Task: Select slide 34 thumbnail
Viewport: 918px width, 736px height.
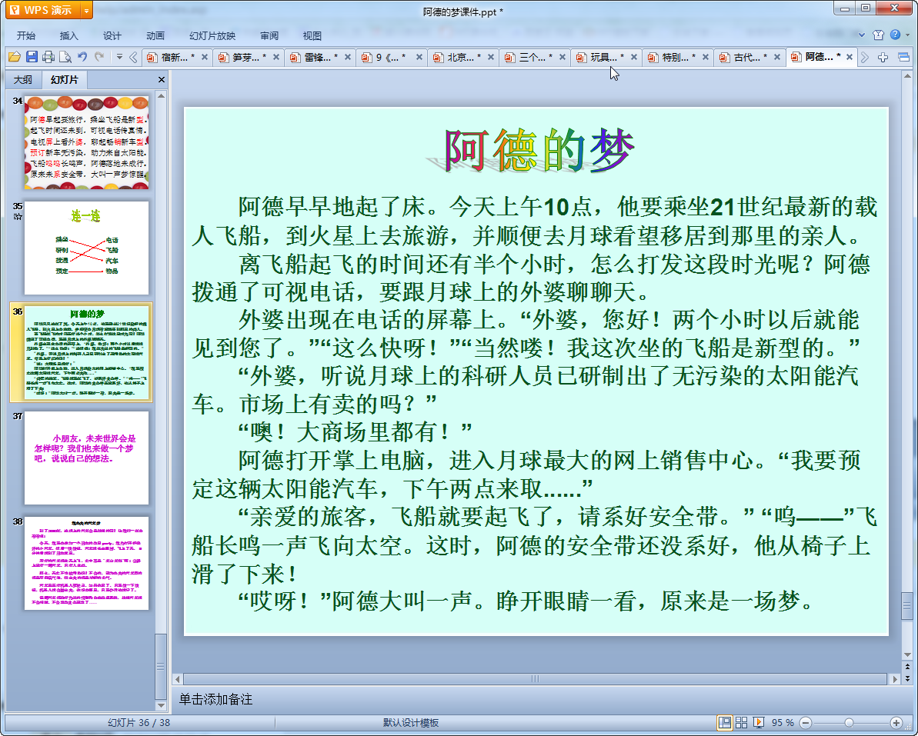Action: click(87, 142)
